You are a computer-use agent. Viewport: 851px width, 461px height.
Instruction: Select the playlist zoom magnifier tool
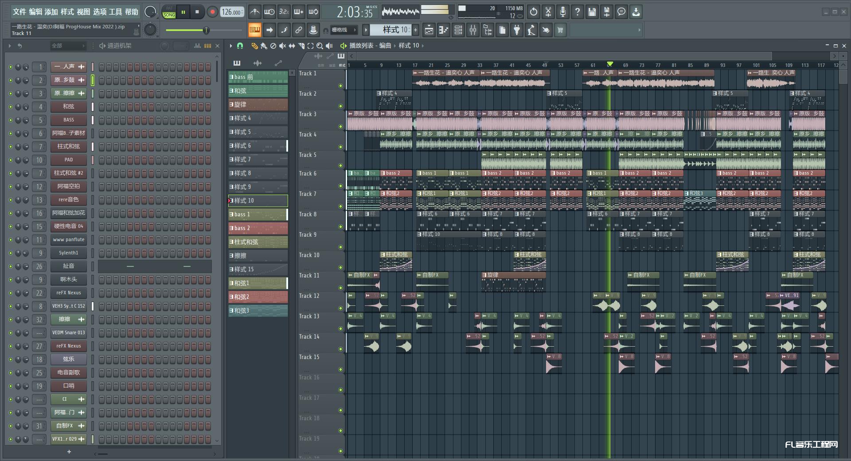coord(320,46)
